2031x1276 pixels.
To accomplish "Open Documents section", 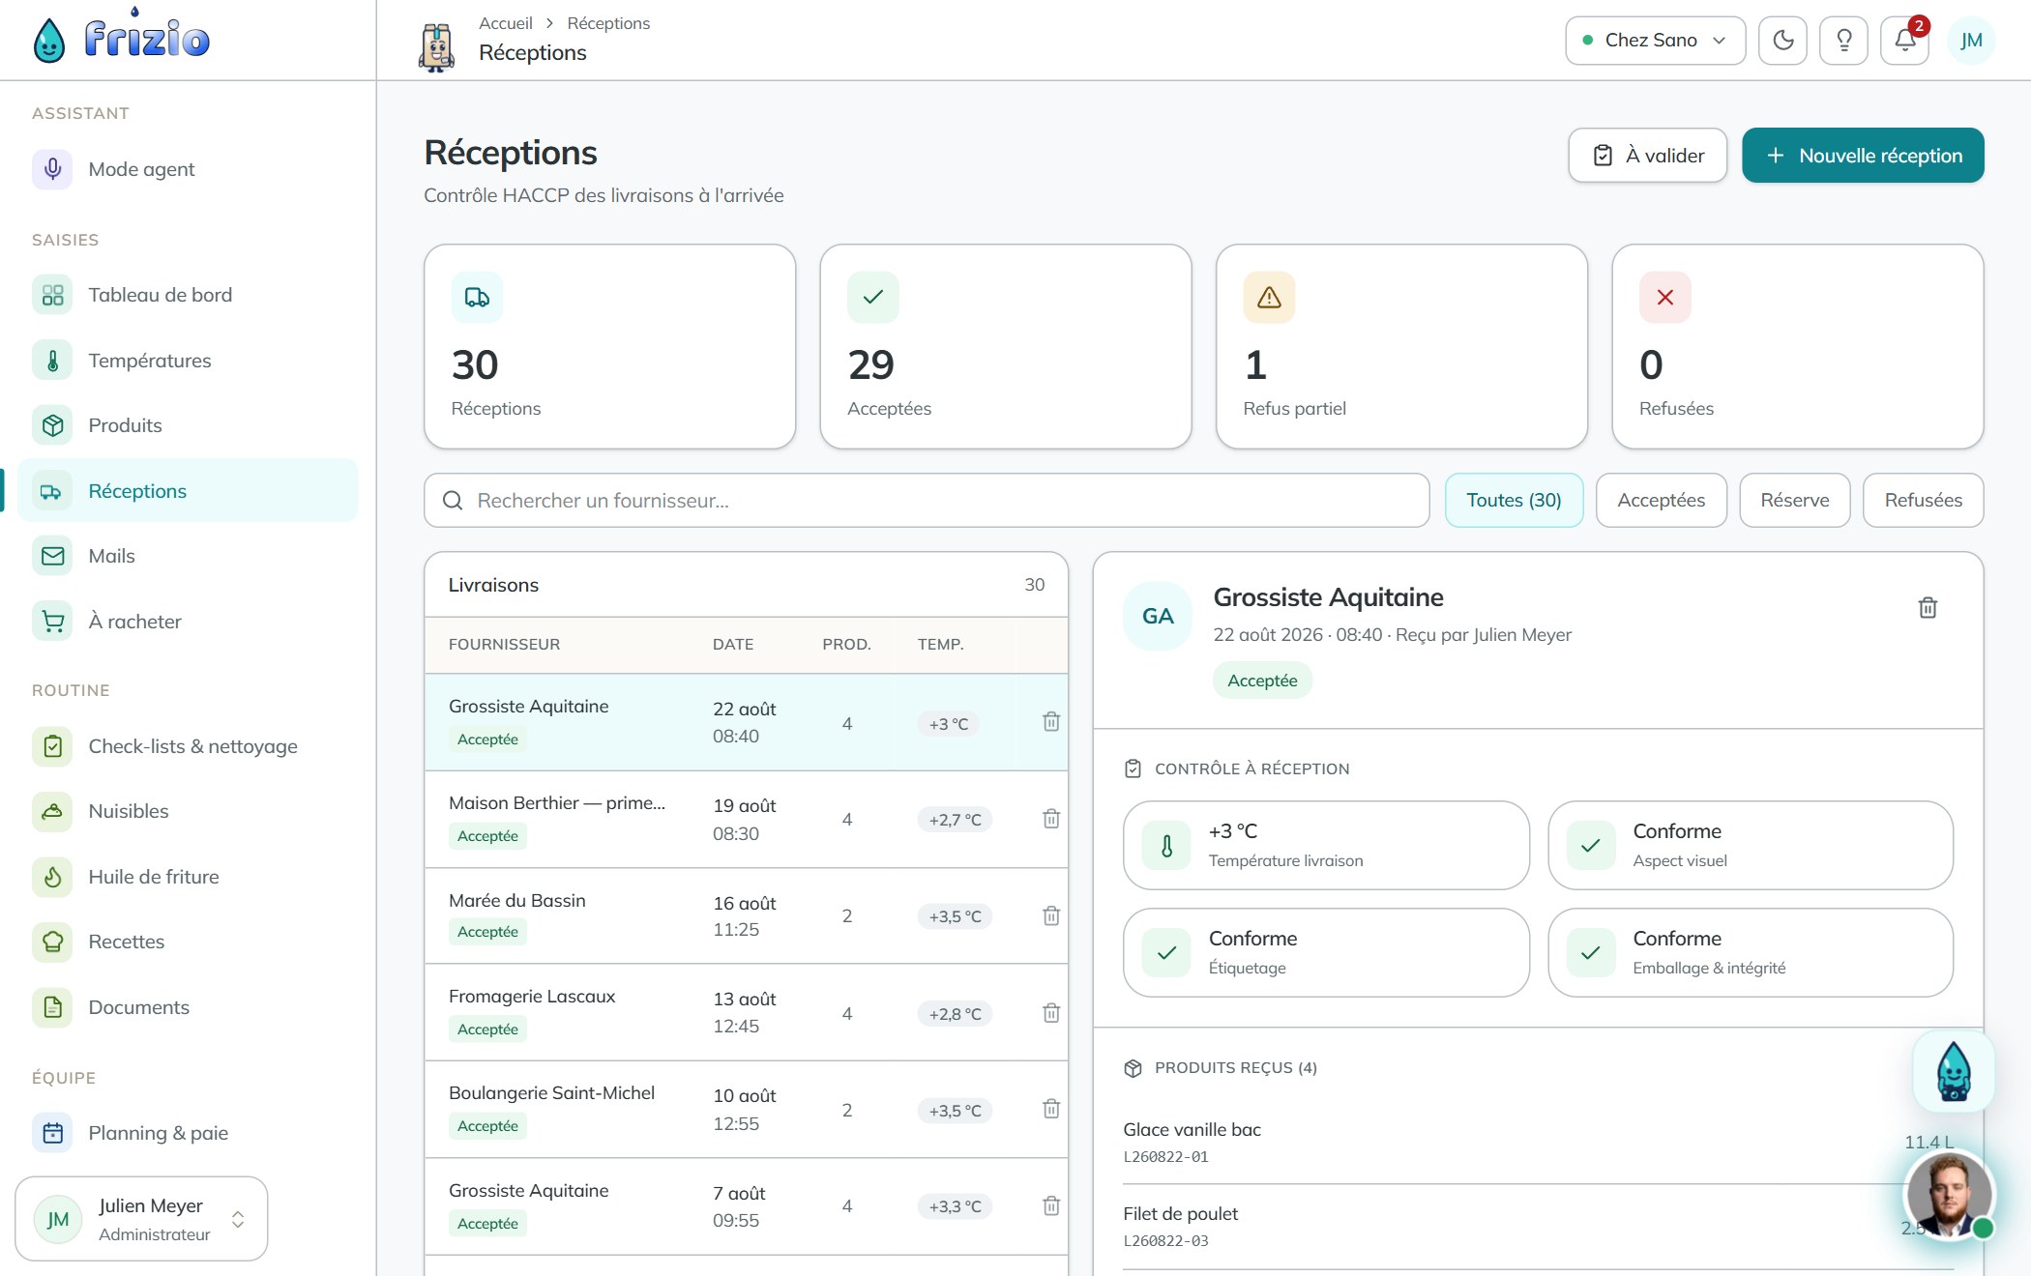I will click(x=188, y=1007).
